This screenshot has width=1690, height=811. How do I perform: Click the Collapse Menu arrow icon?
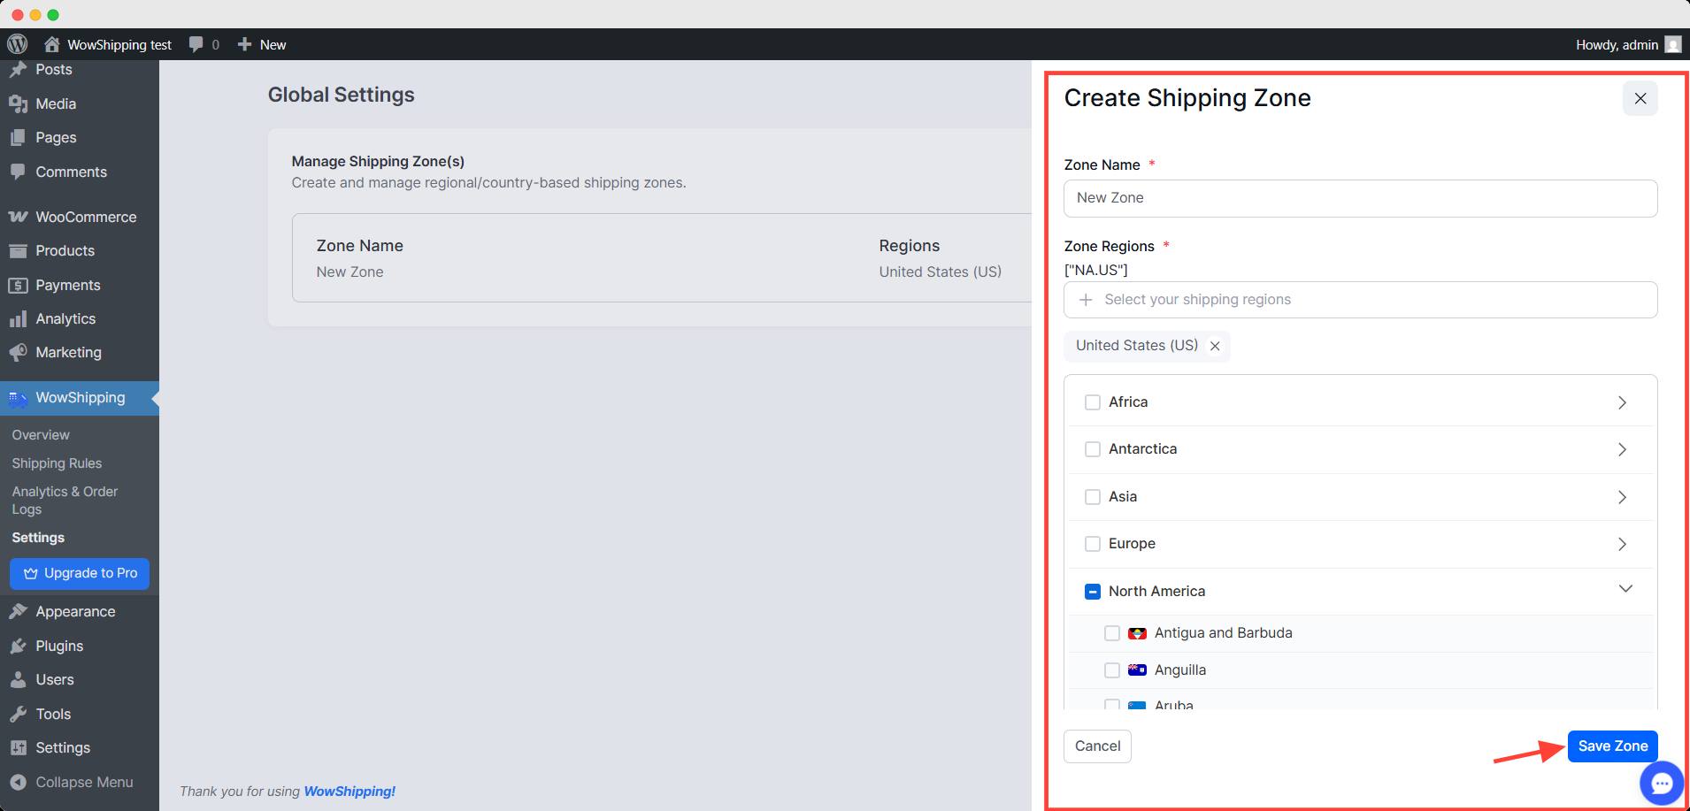18,782
